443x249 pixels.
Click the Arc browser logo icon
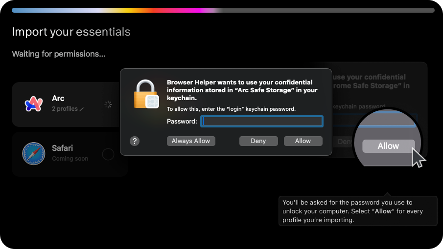click(x=34, y=104)
